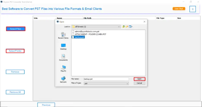Select ATTACHMENT - FOLDER (2).MBX.PST file
This screenshot has height=107, width=202.
[x=89, y=34]
